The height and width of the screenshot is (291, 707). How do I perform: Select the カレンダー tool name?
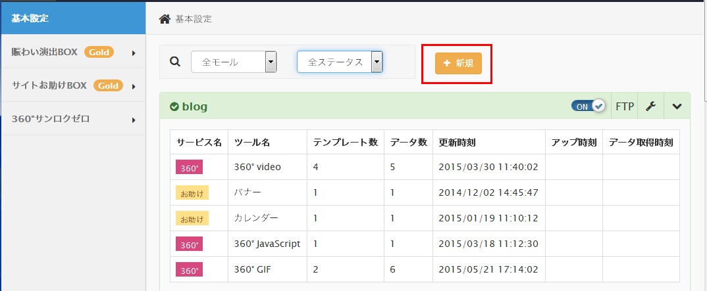click(256, 218)
